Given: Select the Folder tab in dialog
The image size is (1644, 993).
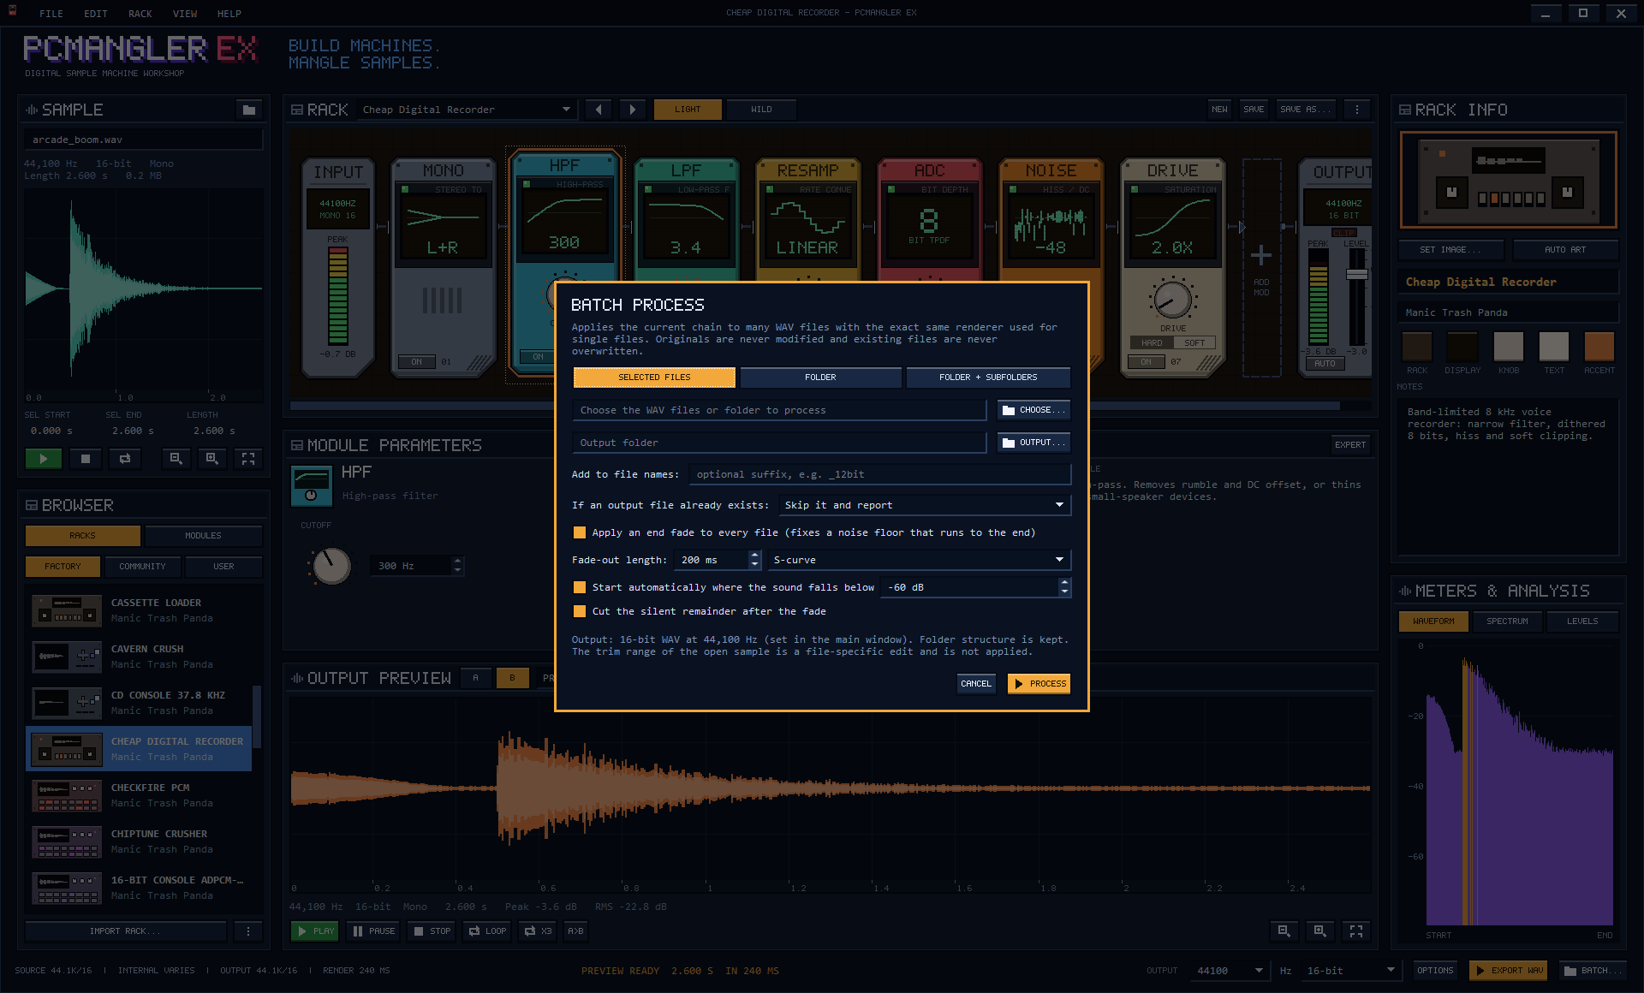Looking at the screenshot, I should click(820, 377).
